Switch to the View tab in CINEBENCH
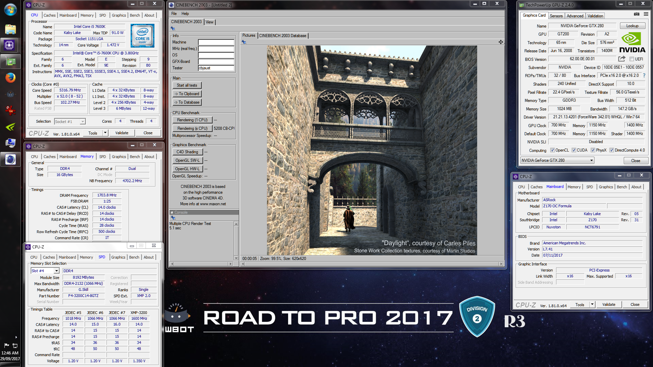 (x=210, y=22)
